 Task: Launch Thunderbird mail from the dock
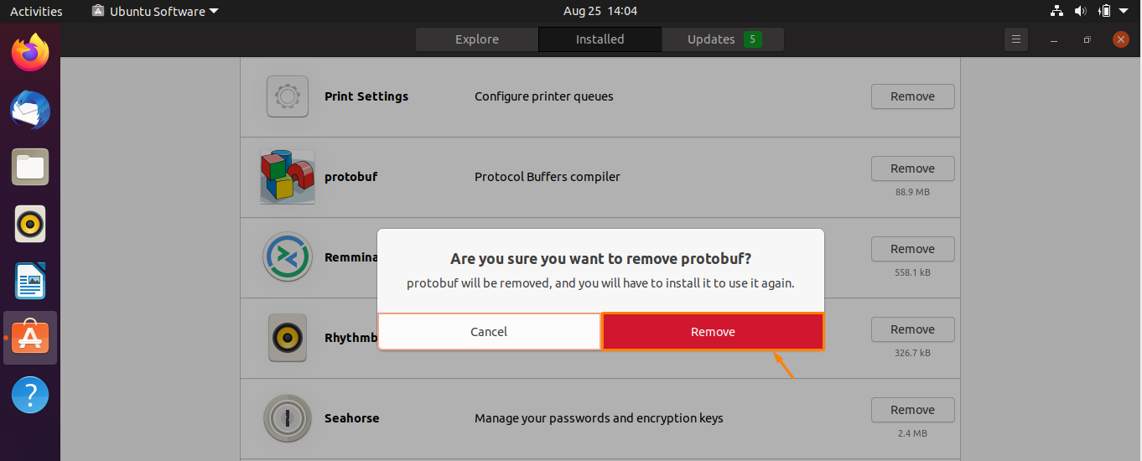pos(30,110)
